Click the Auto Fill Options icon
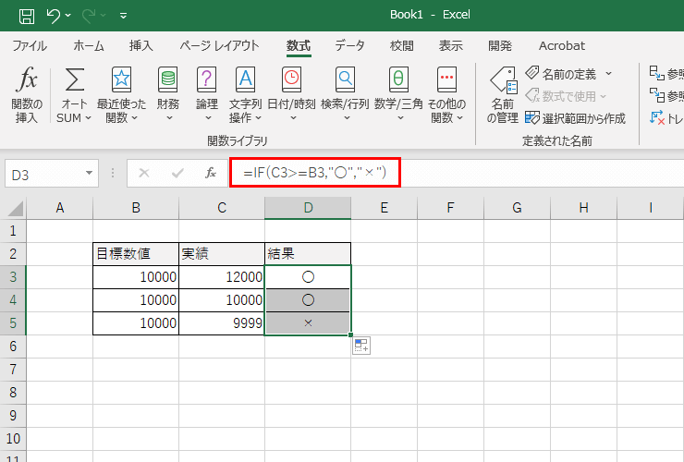The image size is (684, 462). tap(361, 346)
